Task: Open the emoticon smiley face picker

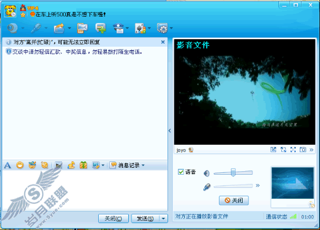Action: click(20, 165)
